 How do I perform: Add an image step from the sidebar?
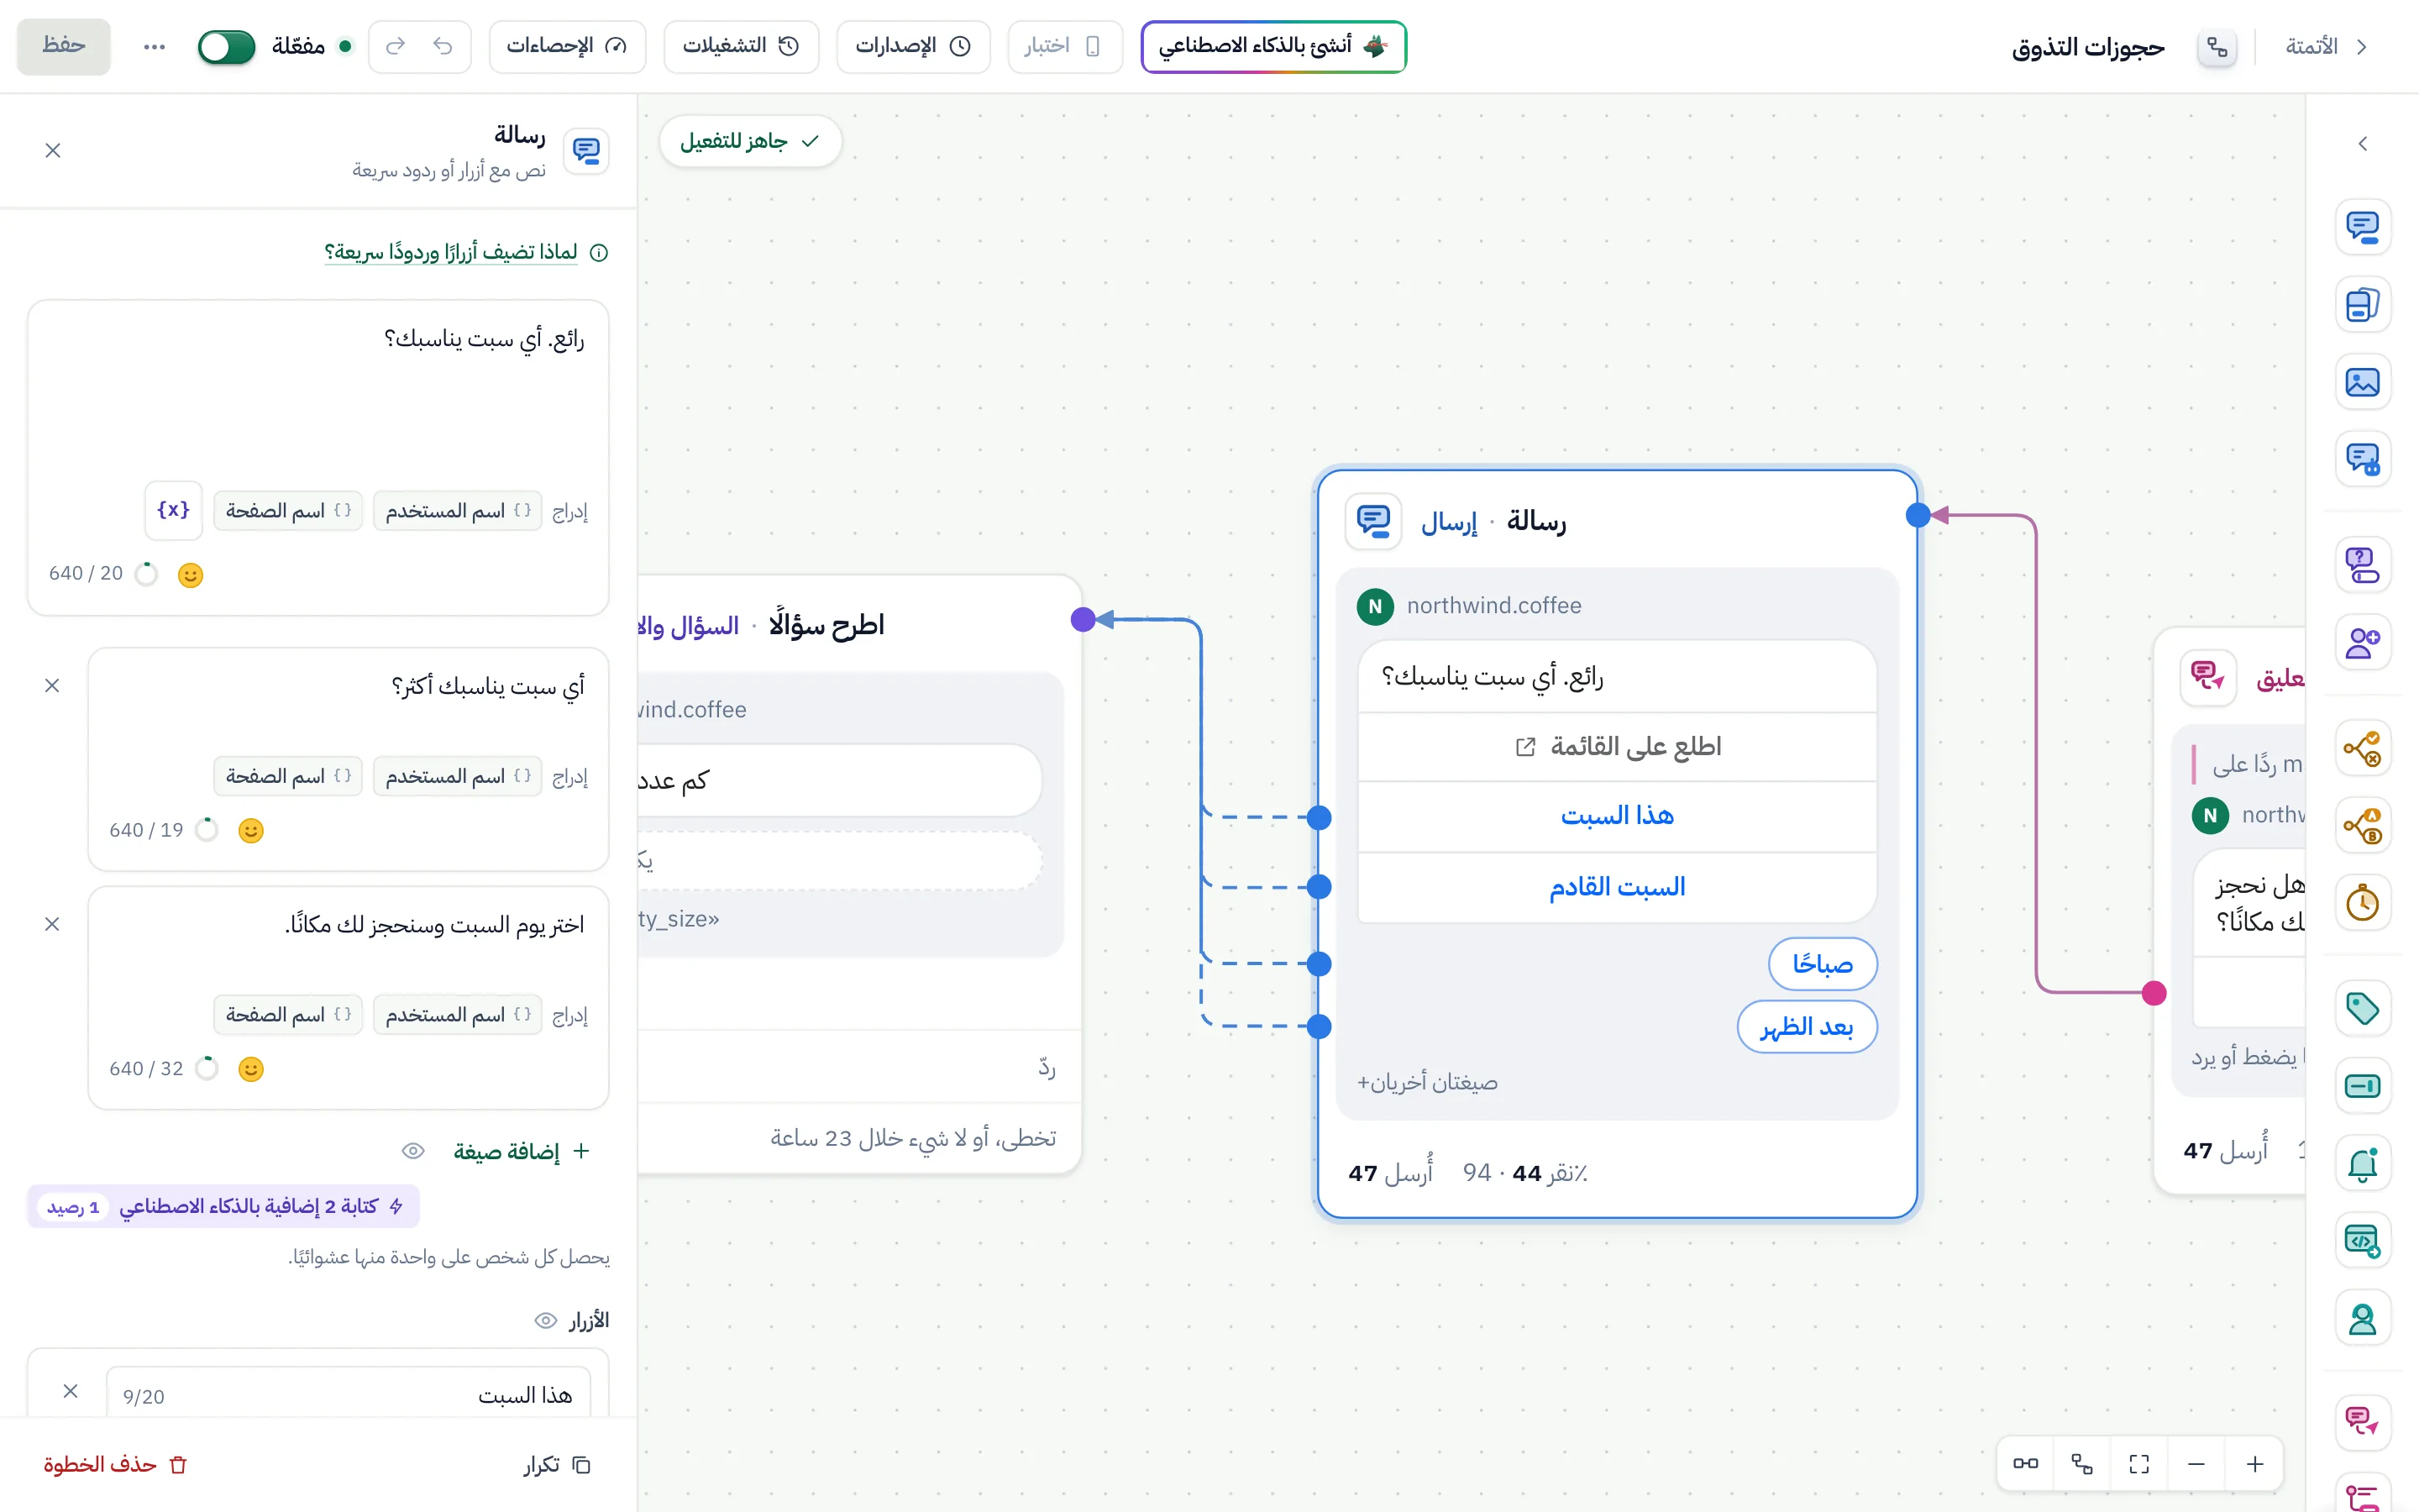2362,382
